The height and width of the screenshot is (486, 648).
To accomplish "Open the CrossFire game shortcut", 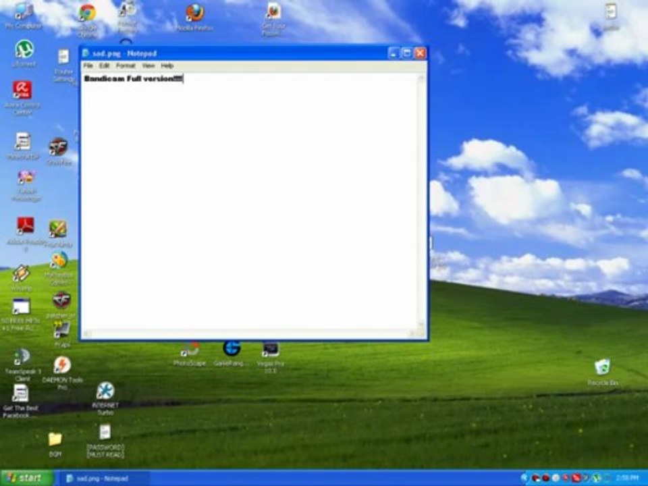I will 59,151.
